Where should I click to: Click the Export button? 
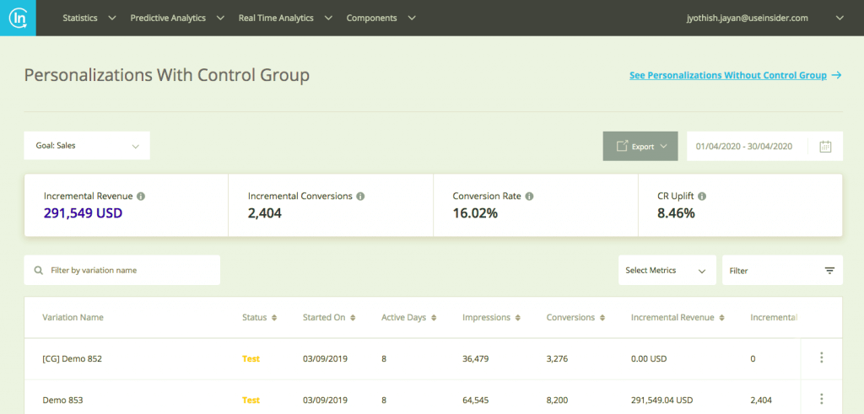[x=641, y=146]
